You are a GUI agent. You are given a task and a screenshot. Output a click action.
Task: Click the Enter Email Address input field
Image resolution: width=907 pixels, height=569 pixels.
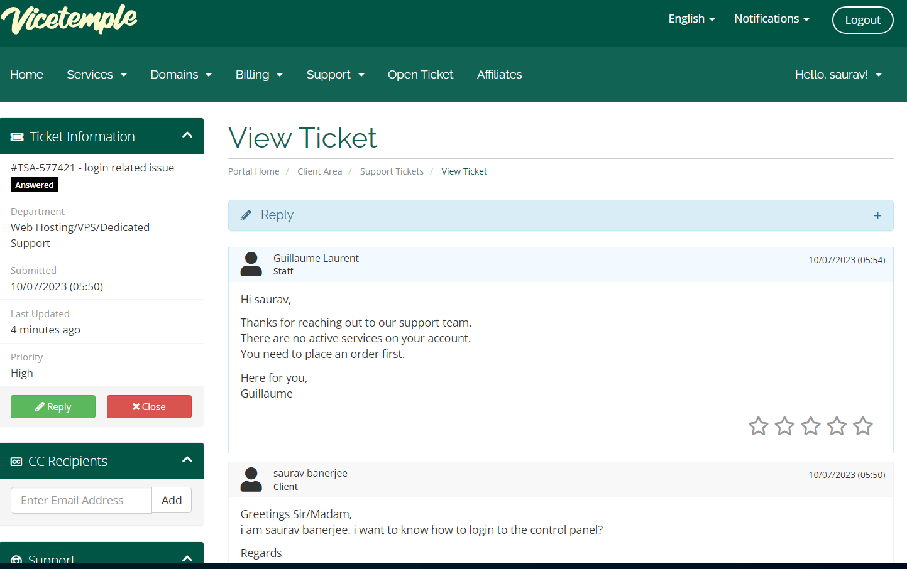[x=80, y=500]
